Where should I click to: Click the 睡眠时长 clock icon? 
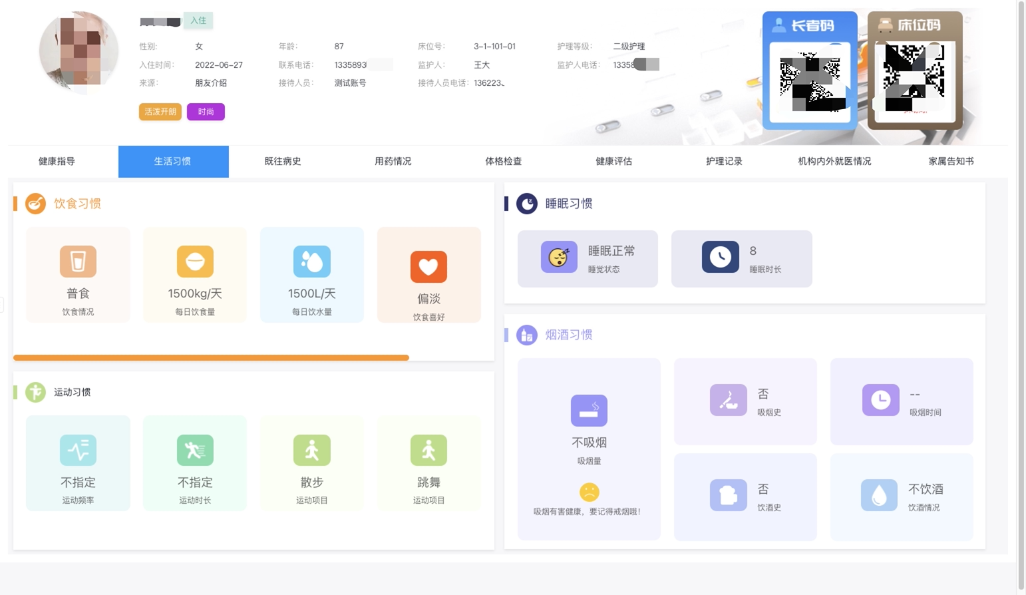coord(720,257)
